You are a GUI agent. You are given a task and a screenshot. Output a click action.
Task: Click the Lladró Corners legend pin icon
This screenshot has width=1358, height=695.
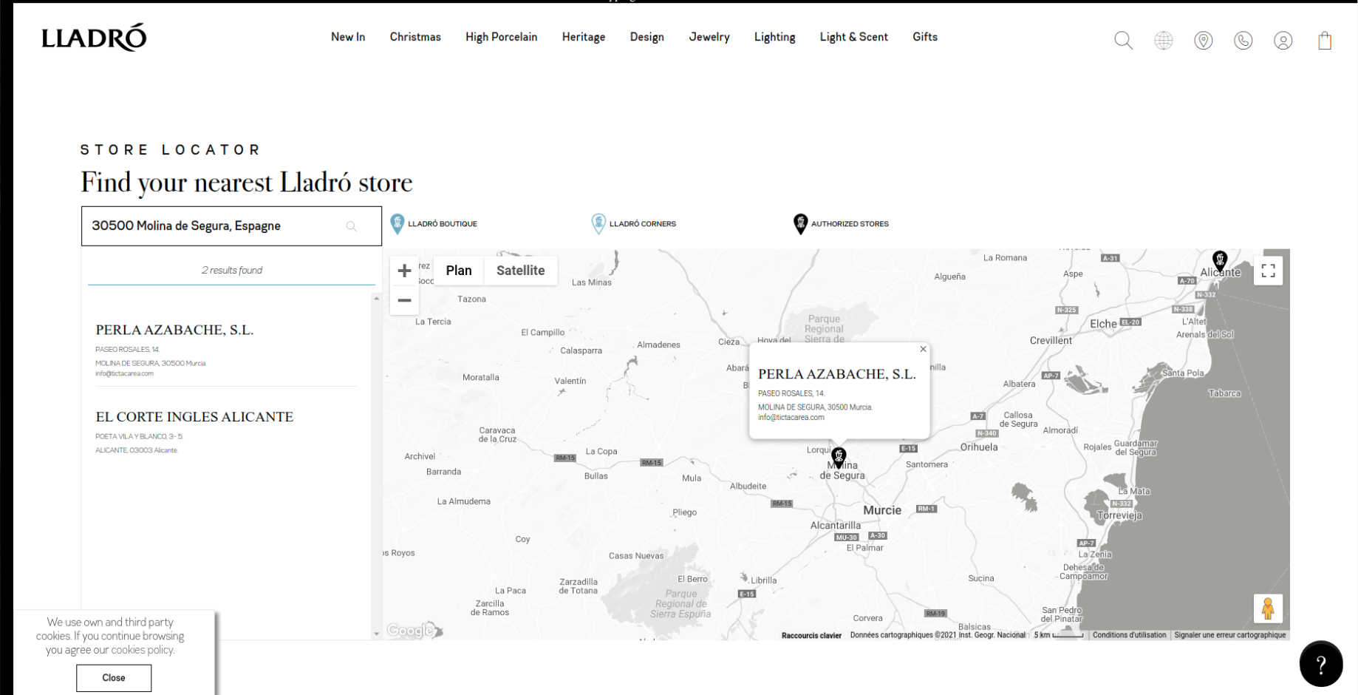click(x=598, y=224)
